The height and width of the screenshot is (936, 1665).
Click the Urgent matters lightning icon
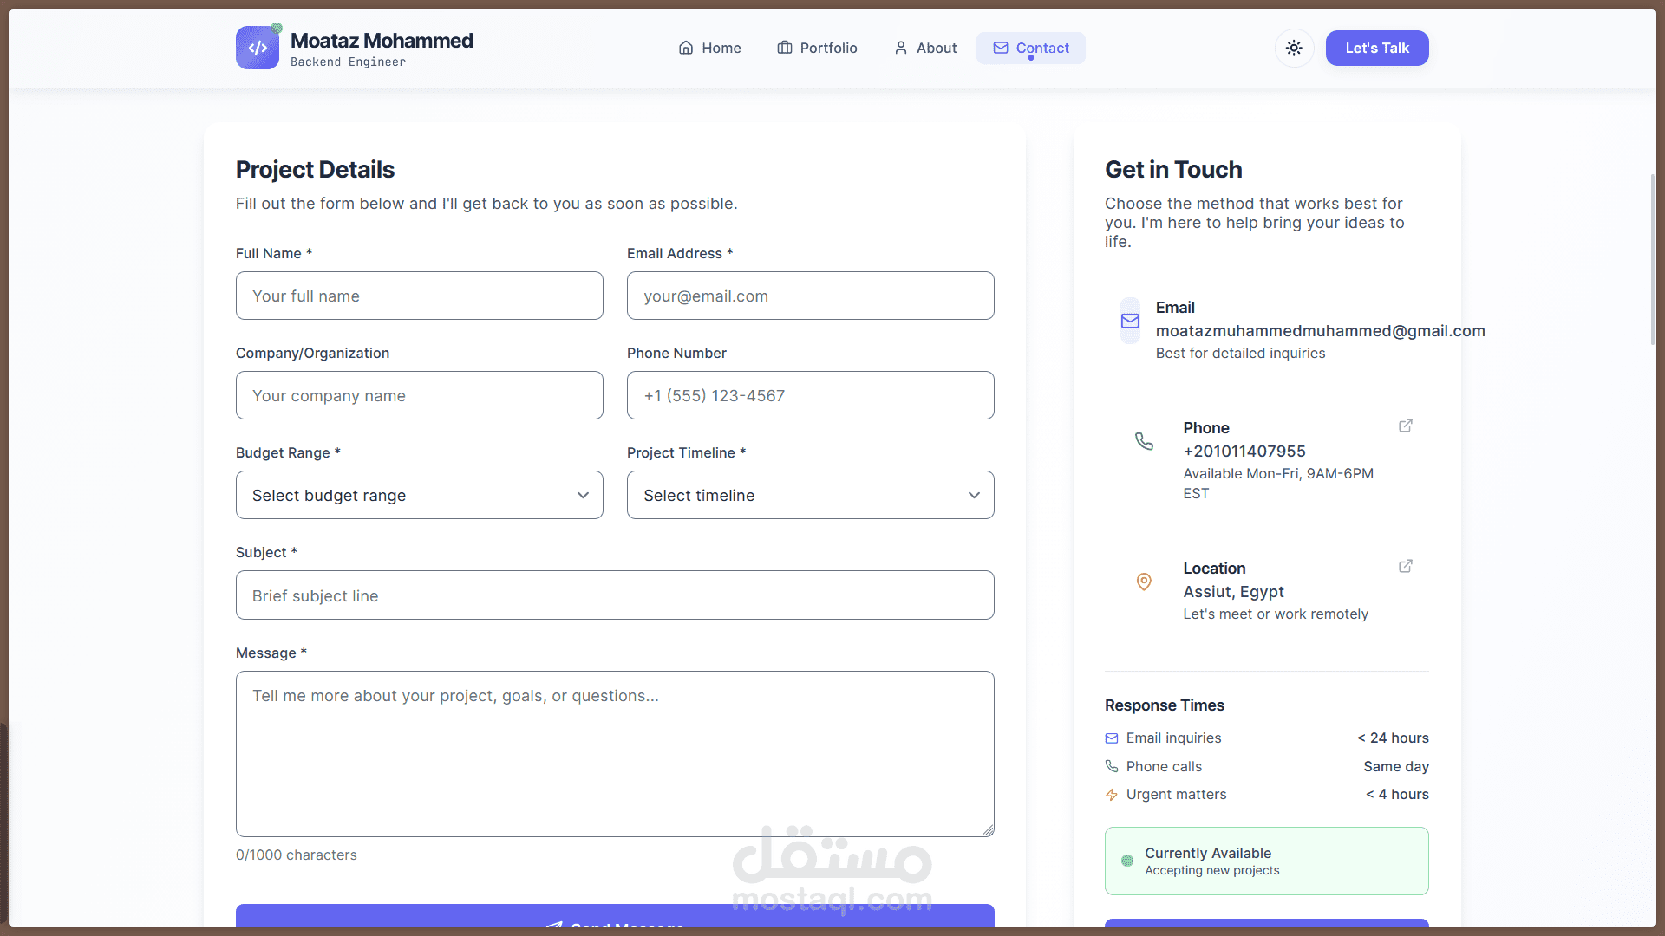[x=1112, y=795]
